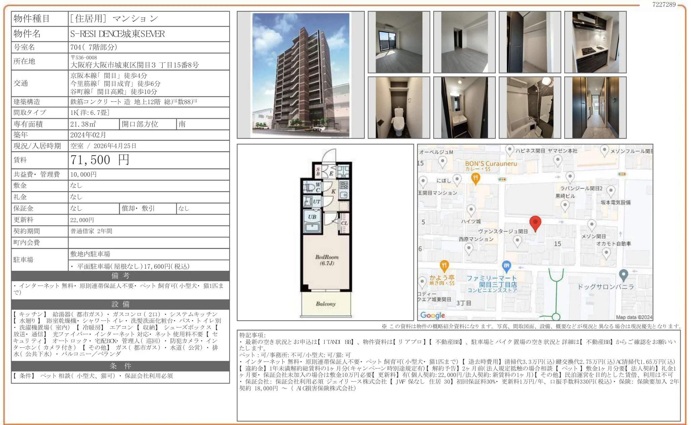Select the 坂本電気設備 location pin
Image resolution: width=691 pixels, height=425 pixels.
(x=611, y=190)
